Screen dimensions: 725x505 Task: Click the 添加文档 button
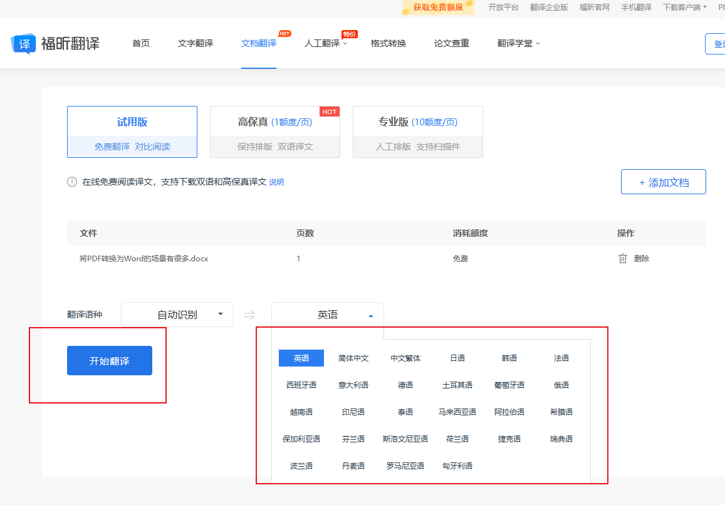(x=664, y=182)
